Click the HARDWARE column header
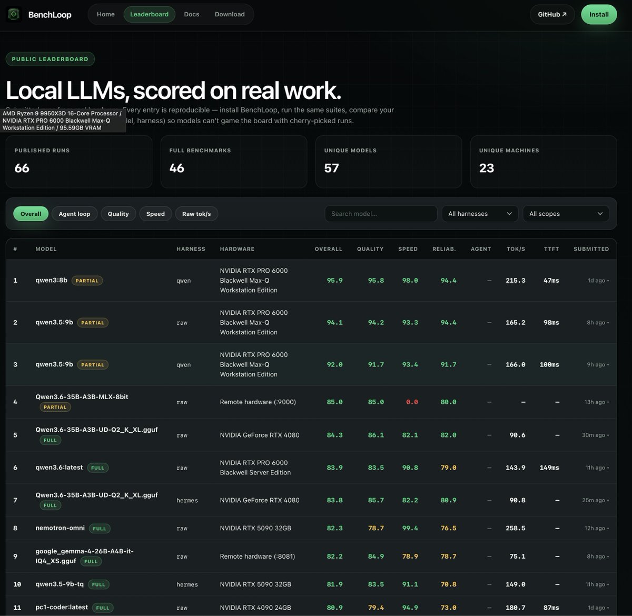The image size is (632, 616). (x=237, y=249)
